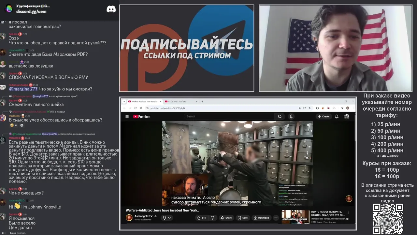This screenshot has height=235, width=417.
Task: Close the Welfare-Addicted video browser tab
Action: [x=160, y=102]
